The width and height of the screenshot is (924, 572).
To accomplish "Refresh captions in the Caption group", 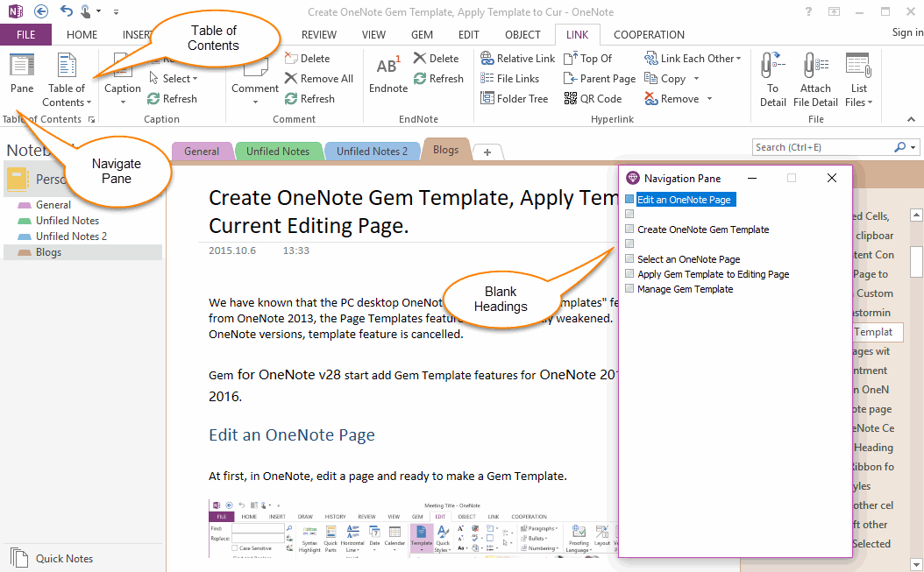I will coord(172,98).
